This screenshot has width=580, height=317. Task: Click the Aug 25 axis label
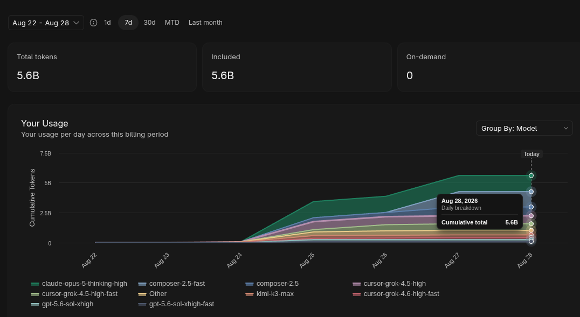pos(307,260)
